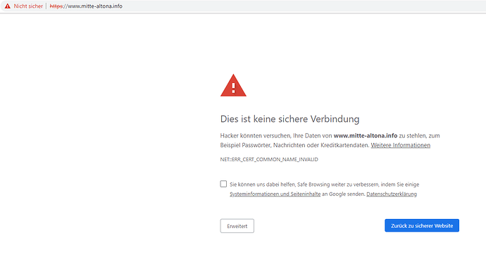Open the "Nicht sicher" site info label
This screenshot has width=486, height=269.
28,6
